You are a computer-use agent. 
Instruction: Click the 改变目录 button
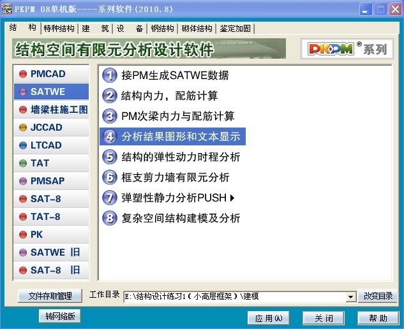(x=378, y=296)
